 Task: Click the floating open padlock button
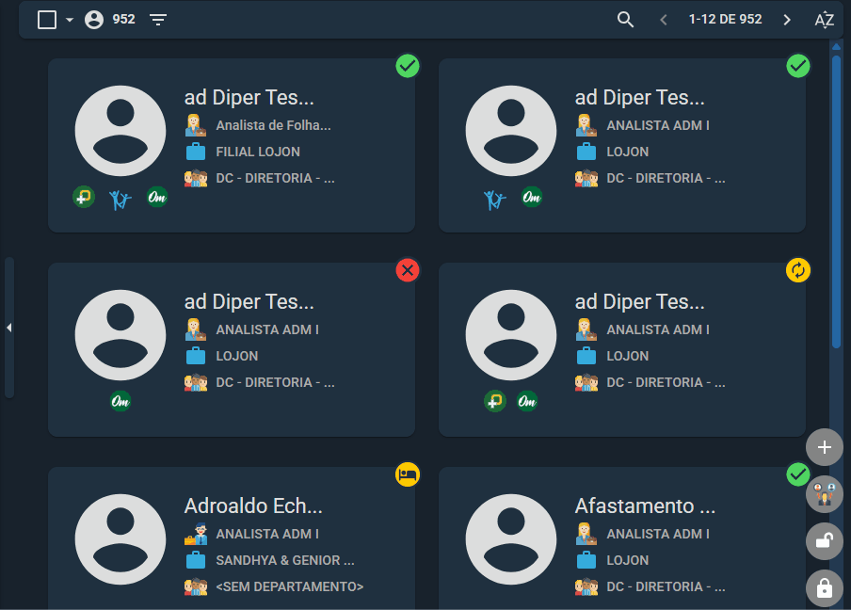click(825, 541)
